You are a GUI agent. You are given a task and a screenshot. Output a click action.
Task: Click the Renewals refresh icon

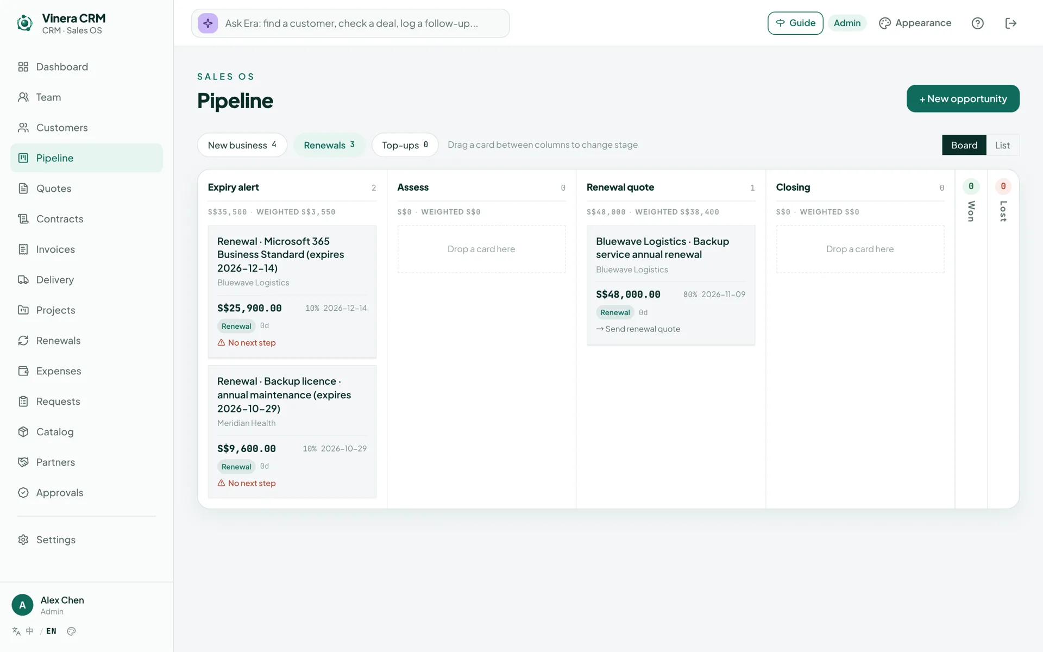[x=23, y=341]
